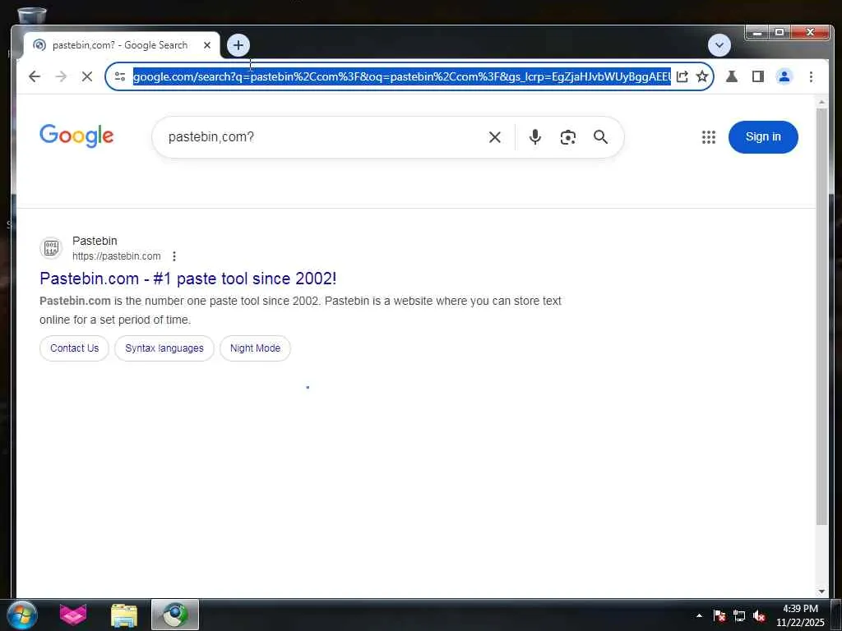Screen dimensions: 842x631
Task: Click the Pastebin favicon in result
Action: pyautogui.click(x=52, y=248)
